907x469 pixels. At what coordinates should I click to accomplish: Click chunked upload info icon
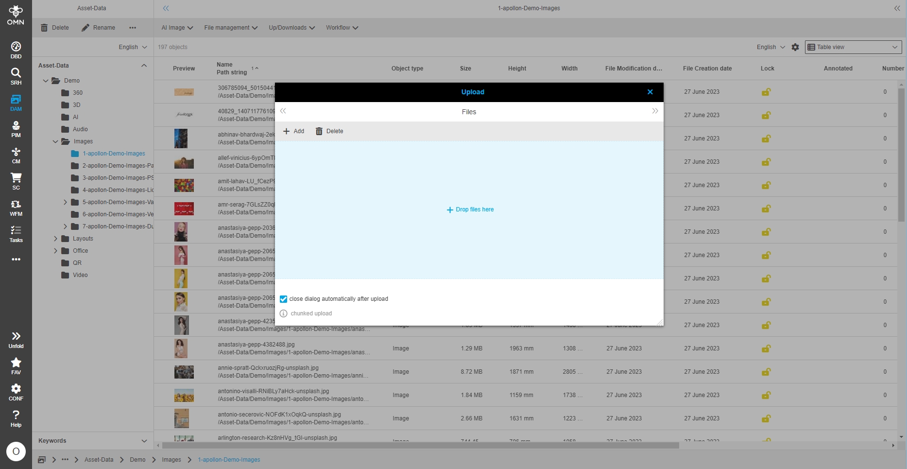pos(284,313)
